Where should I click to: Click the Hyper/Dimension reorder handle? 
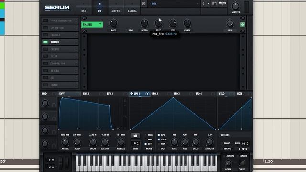tap(76, 21)
